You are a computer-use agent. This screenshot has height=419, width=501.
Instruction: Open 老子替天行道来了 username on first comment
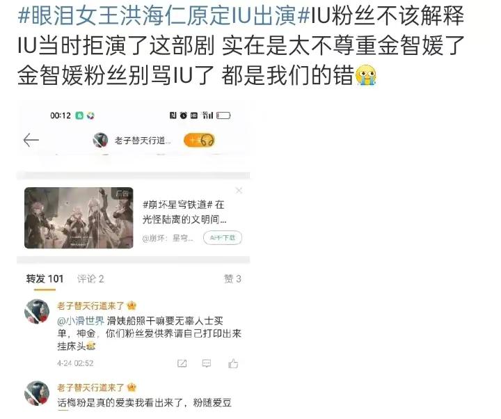(90, 306)
